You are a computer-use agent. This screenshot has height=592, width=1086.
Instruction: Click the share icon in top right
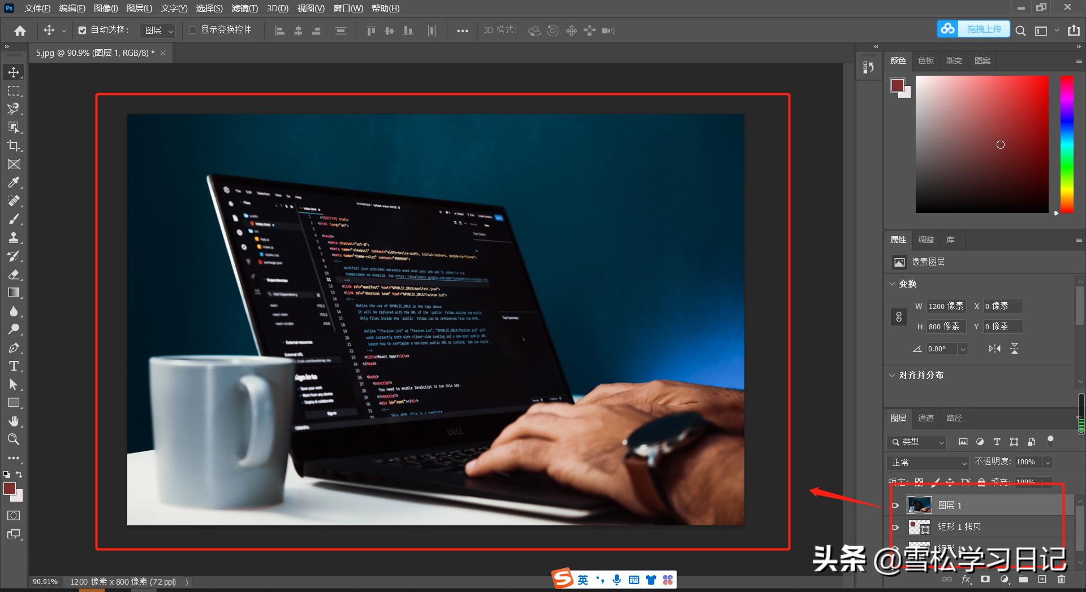(x=1074, y=31)
